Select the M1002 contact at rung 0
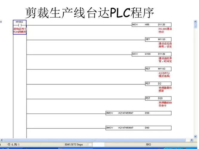Viewport: 199px width, 149px height. point(20,27)
